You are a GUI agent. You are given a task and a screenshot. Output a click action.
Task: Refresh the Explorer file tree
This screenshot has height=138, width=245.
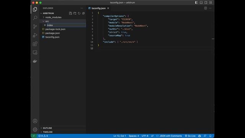pos(79,13)
